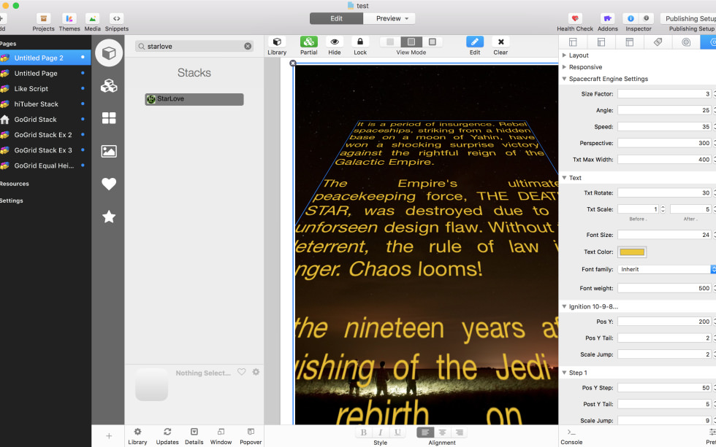
Task: Expand the Responsive section
Action: point(564,67)
